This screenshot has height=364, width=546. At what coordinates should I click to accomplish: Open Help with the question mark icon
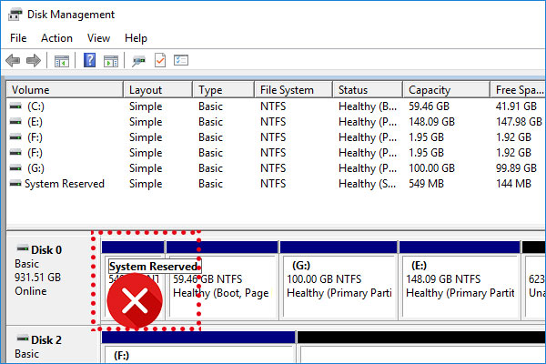click(x=89, y=60)
